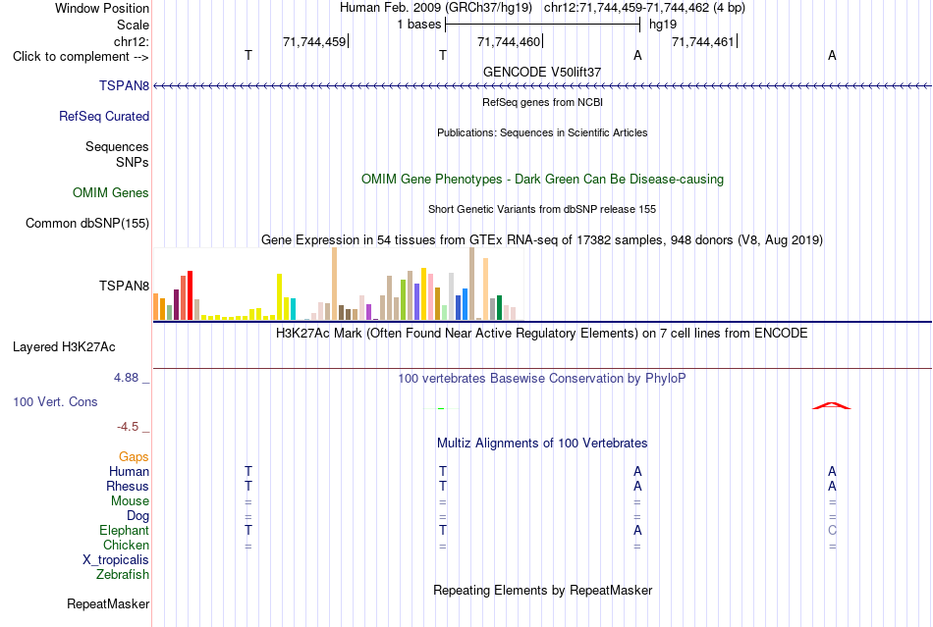This screenshot has height=627, width=933.
Task: Open the RefSeq Curated track label
Action: pyautogui.click(x=103, y=116)
